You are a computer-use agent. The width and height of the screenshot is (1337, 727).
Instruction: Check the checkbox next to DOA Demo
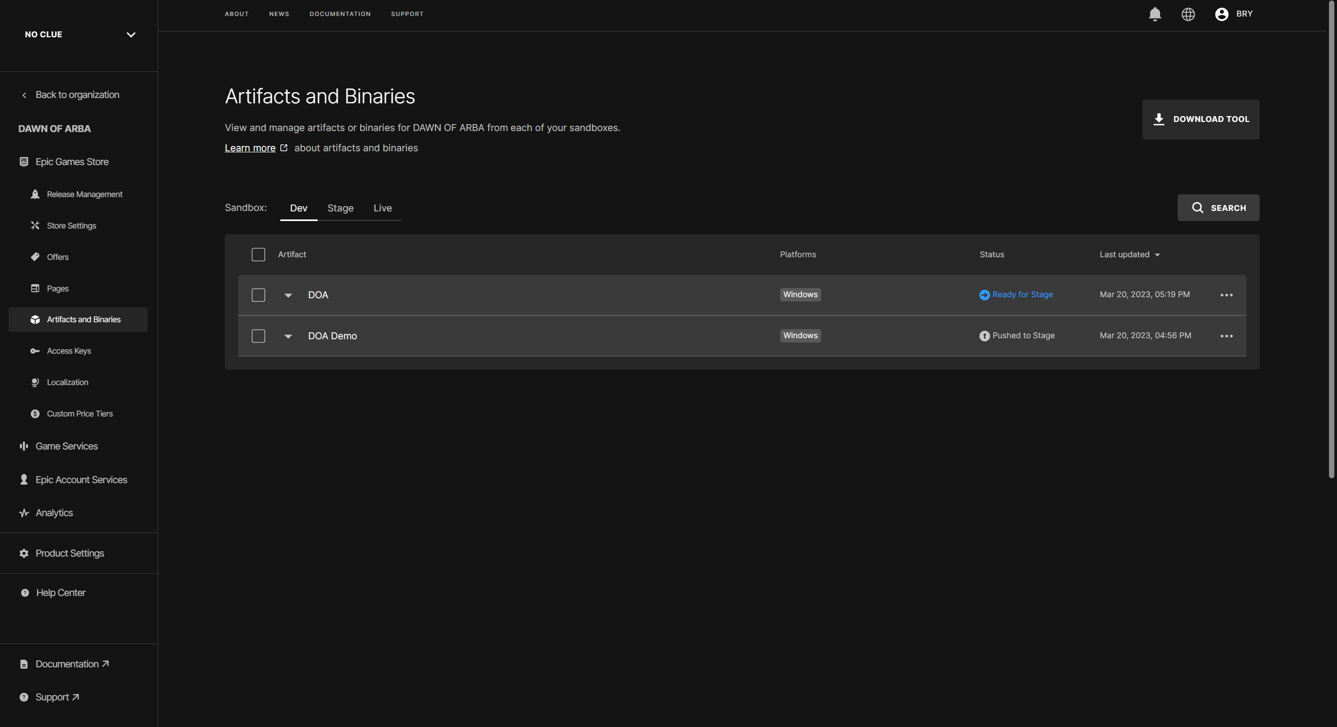(x=258, y=336)
